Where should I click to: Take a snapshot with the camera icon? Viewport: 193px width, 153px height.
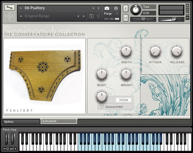(x=107, y=8)
